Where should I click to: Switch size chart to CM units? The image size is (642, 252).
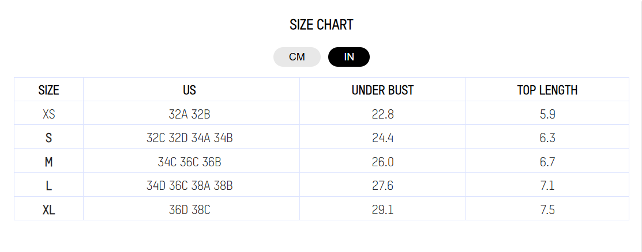(x=297, y=57)
